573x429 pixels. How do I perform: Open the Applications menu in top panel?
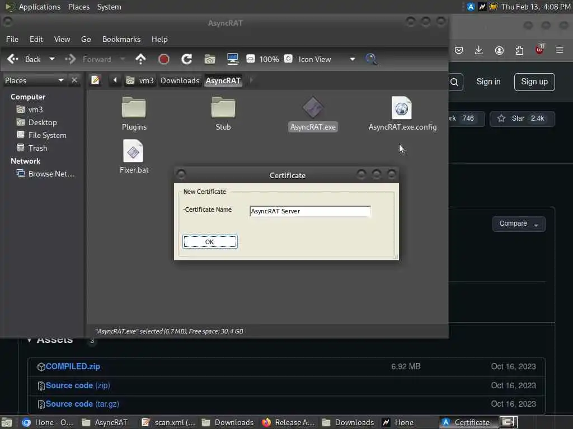[33, 7]
